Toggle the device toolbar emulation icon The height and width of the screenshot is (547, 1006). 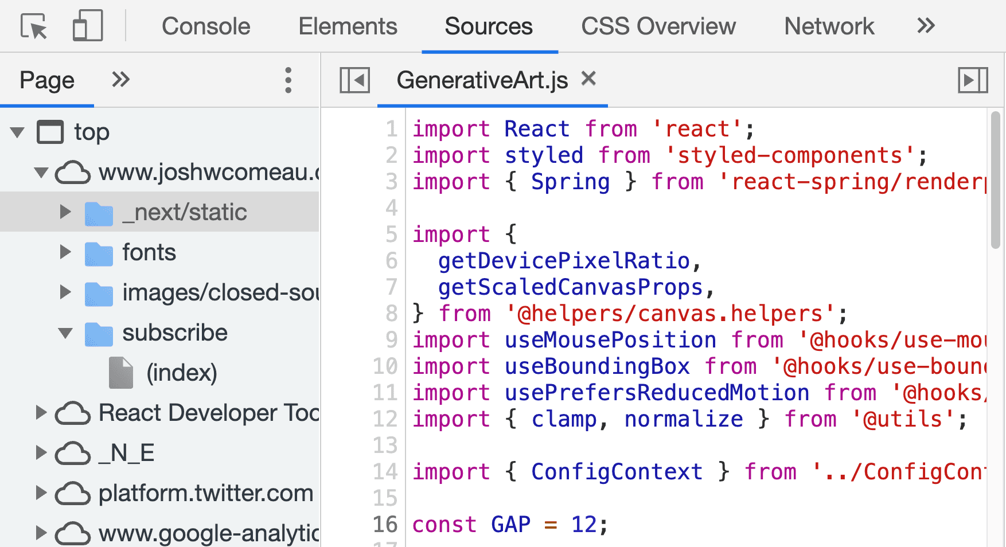87,26
